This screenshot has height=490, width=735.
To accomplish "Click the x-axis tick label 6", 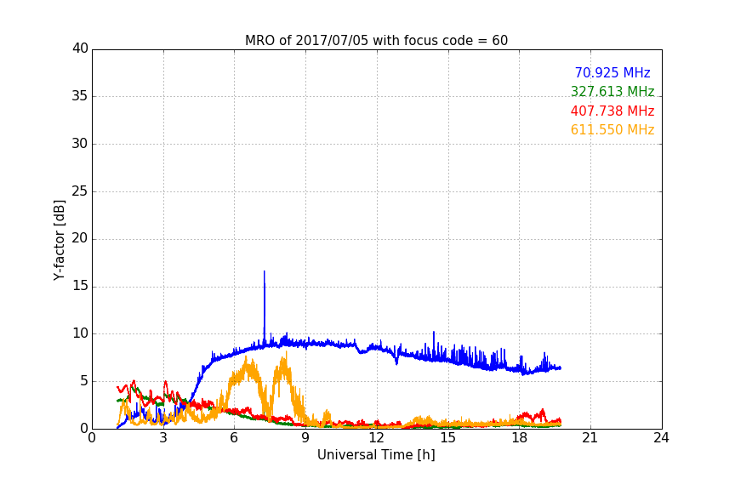I will [x=235, y=438].
